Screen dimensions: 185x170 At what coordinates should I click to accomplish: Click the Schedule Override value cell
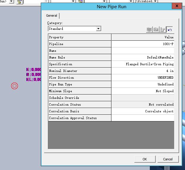tap(143, 98)
